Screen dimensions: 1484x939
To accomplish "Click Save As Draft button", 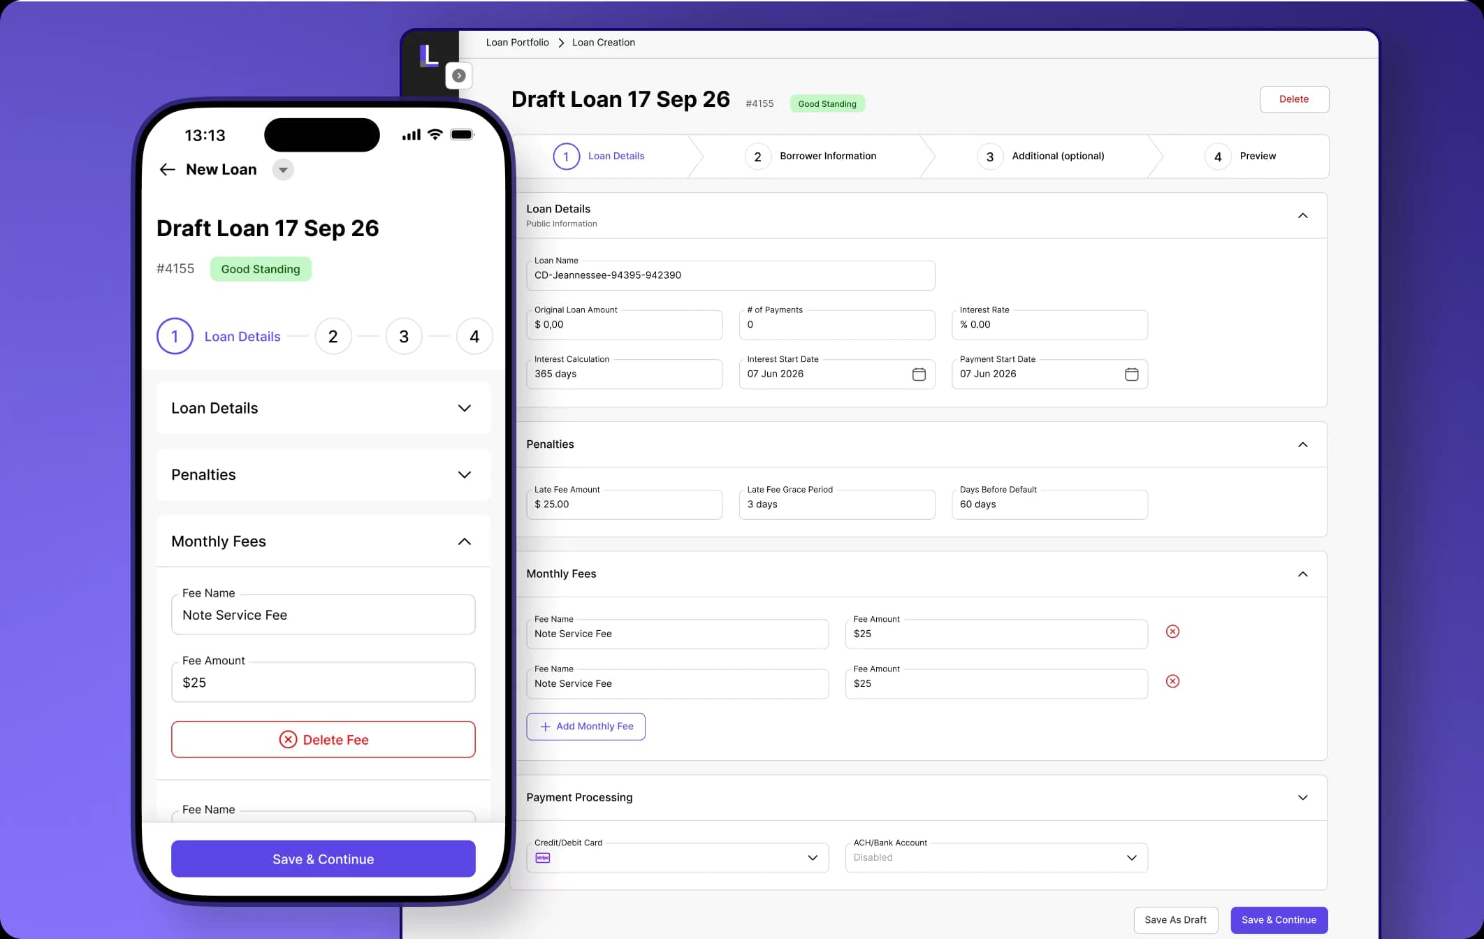I will pos(1175,920).
